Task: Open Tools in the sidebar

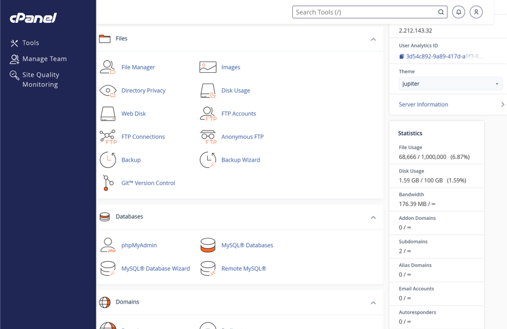Action: pos(30,43)
